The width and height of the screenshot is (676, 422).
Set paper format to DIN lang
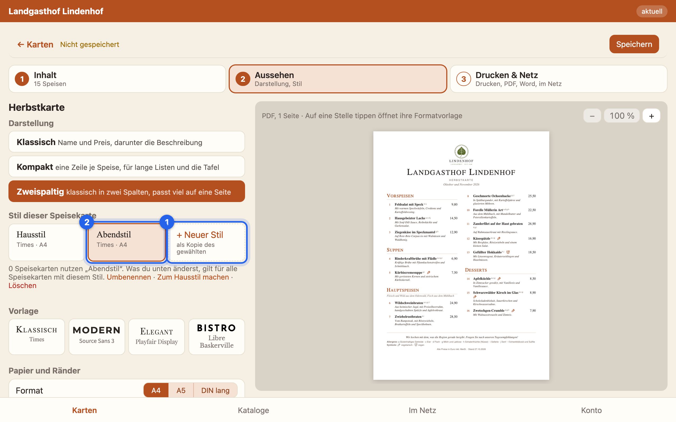[x=215, y=390]
